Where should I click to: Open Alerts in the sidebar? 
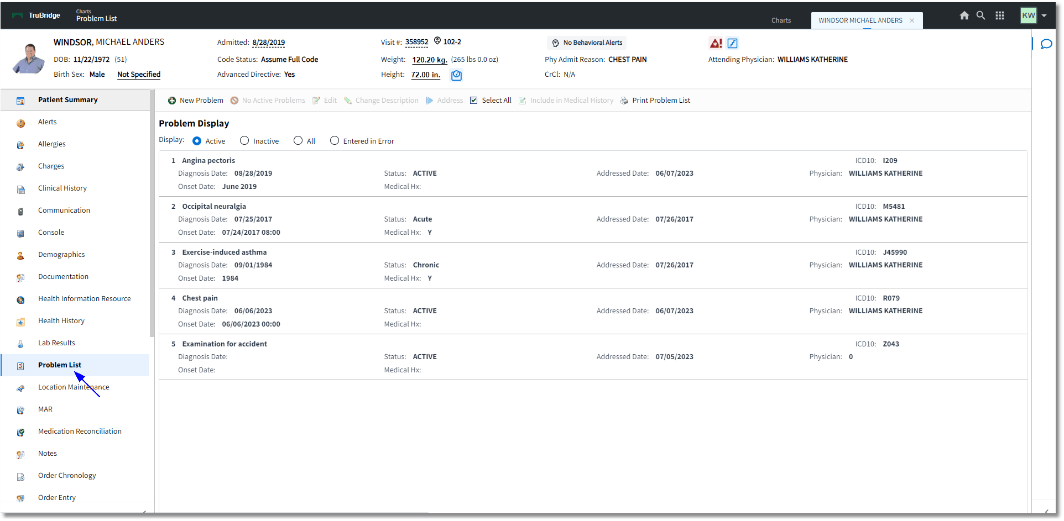pyautogui.click(x=75, y=122)
